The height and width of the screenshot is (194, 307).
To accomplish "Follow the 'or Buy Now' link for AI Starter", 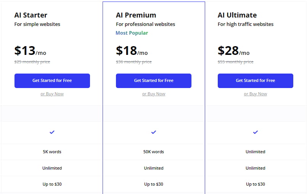I will [x=52, y=94].
